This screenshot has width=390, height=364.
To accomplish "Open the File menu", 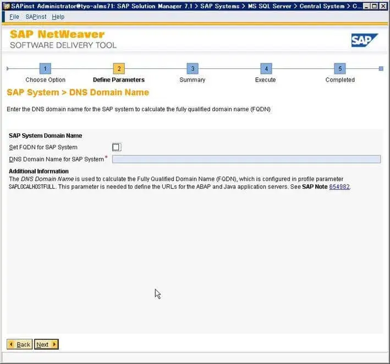I will 14,17.
